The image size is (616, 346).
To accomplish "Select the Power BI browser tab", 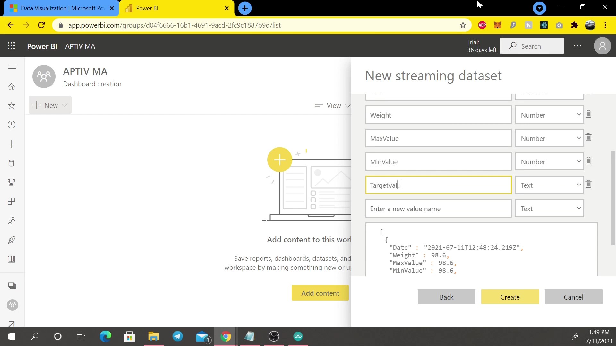I will [148, 8].
